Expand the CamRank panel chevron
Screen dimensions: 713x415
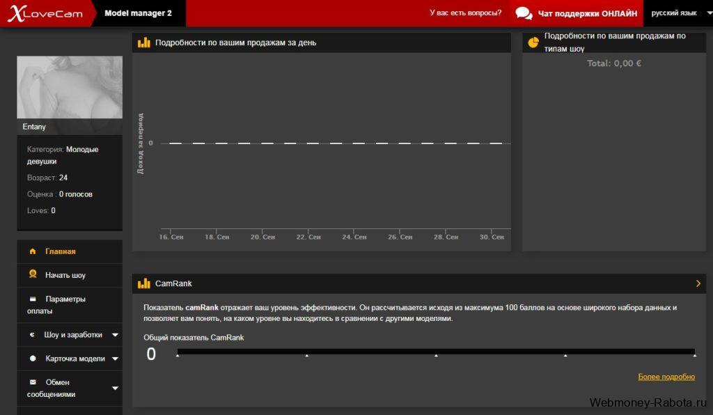[x=698, y=283]
